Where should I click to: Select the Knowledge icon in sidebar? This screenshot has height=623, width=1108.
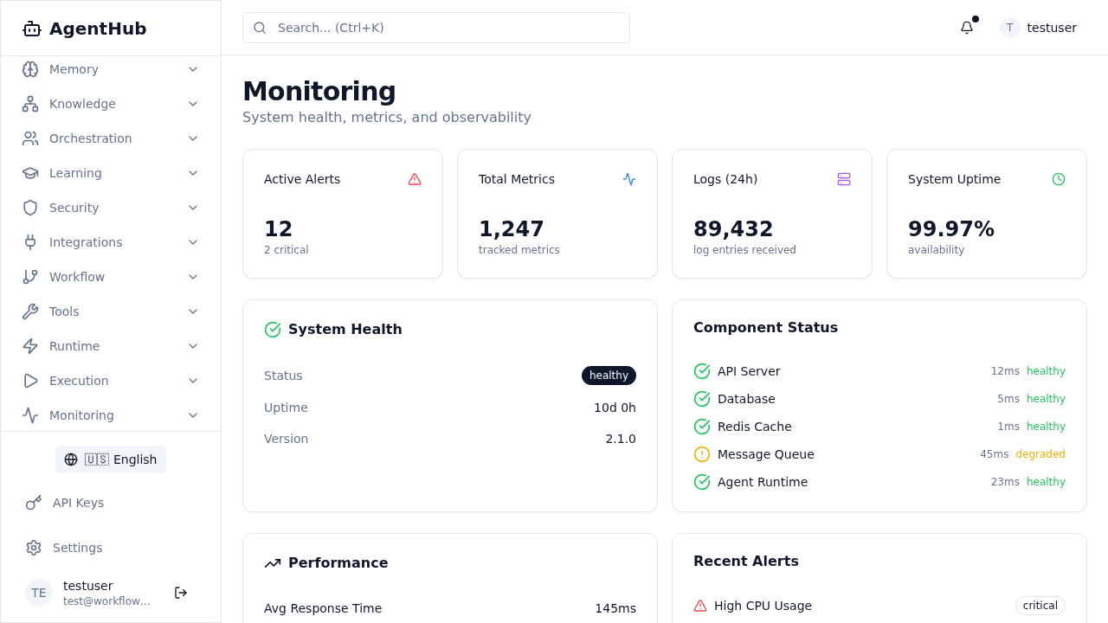[x=30, y=104]
